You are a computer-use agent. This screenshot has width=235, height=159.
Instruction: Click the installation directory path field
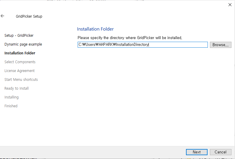point(143,45)
